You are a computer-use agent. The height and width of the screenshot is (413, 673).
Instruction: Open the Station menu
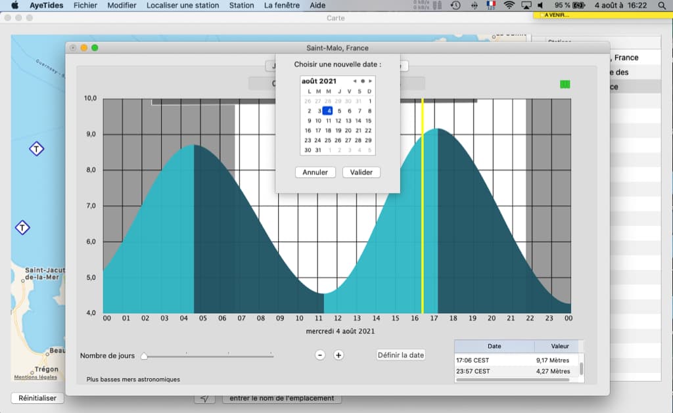tap(241, 5)
